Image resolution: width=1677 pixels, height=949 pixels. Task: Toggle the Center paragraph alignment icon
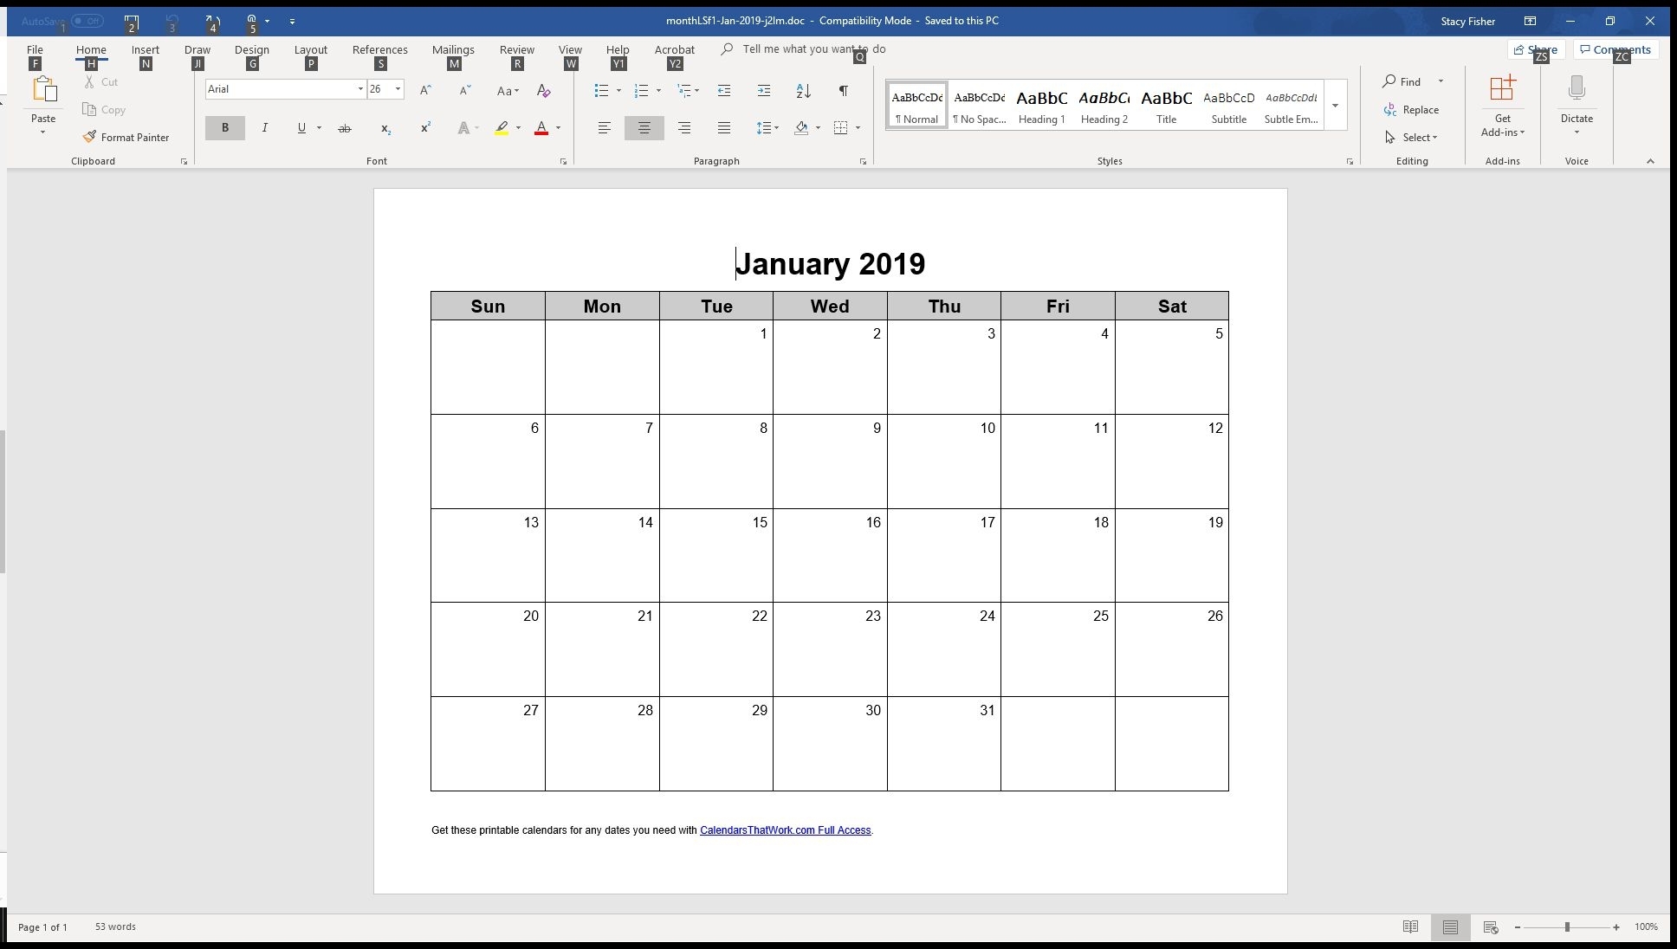644,128
